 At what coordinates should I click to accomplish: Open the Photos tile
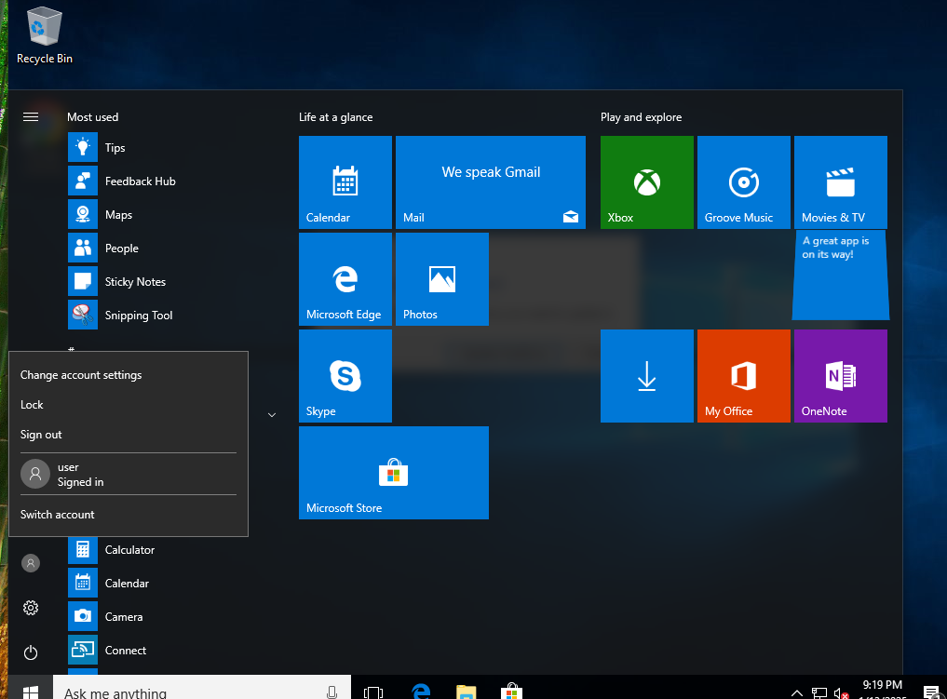pos(442,279)
